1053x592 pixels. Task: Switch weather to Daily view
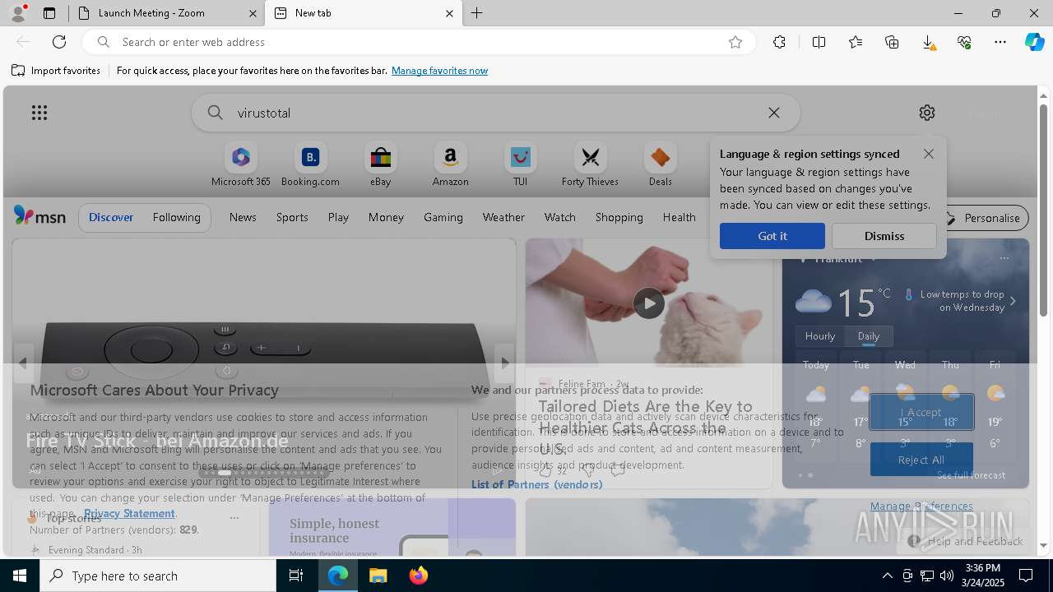pyautogui.click(x=869, y=336)
